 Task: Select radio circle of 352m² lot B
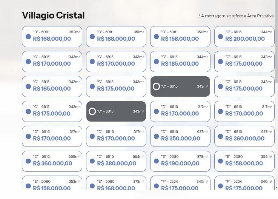(x=28, y=37)
